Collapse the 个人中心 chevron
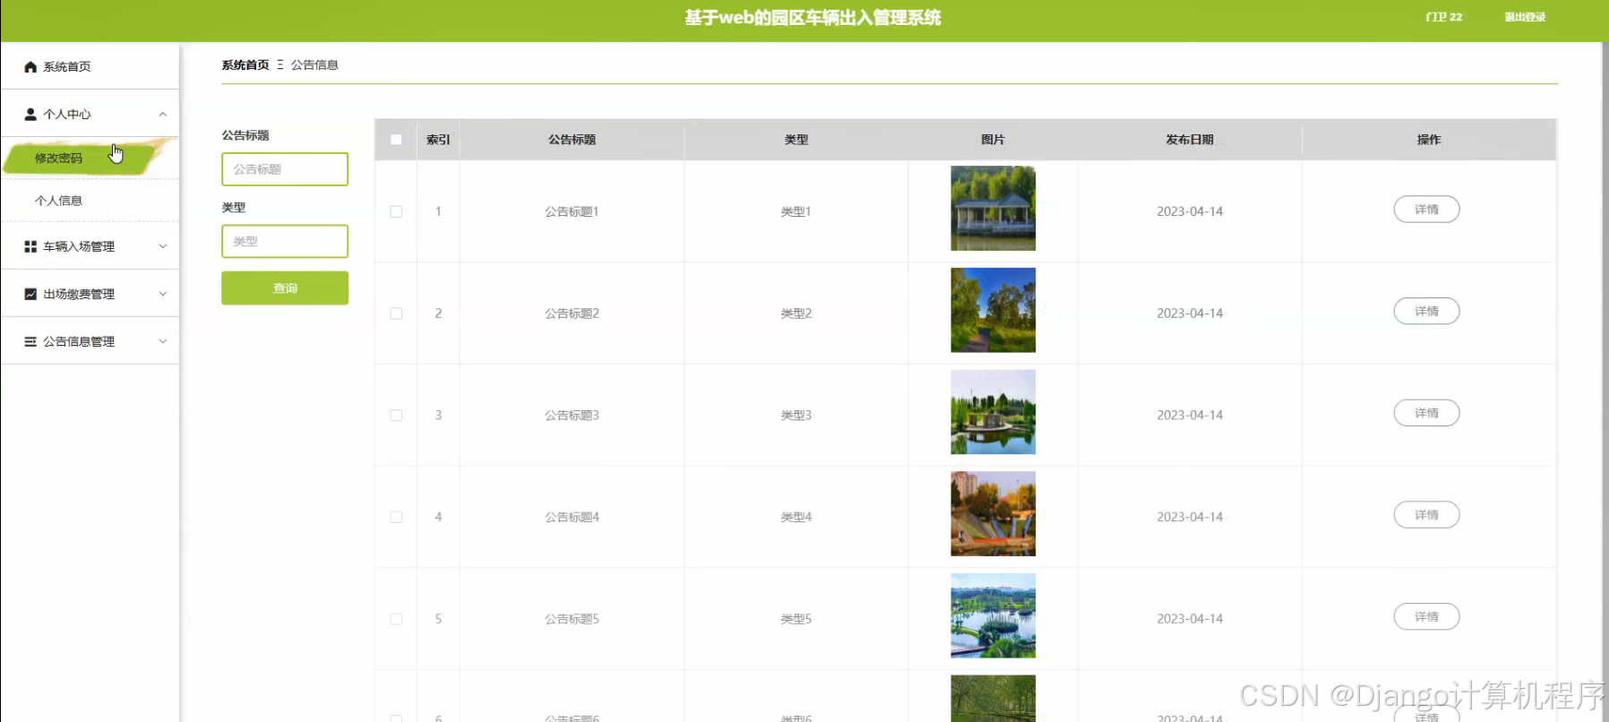Image resolution: width=1609 pixels, height=722 pixels. pos(163,115)
